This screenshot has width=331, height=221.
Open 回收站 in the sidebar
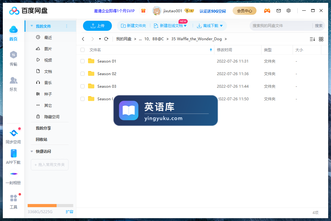[x=41, y=140]
